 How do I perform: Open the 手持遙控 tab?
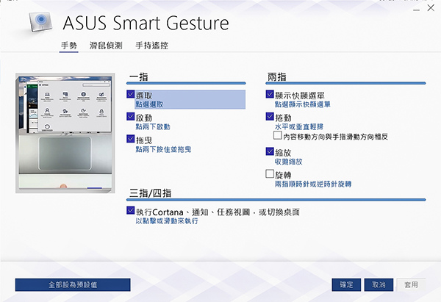pos(152,46)
